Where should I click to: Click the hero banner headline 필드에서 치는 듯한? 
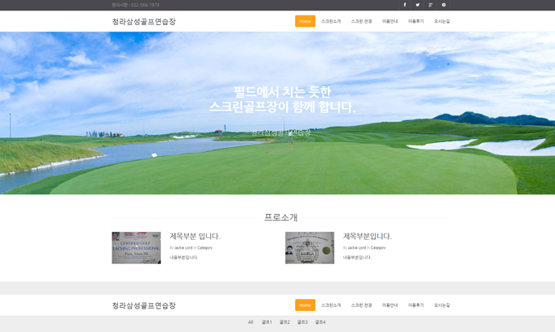(282, 92)
